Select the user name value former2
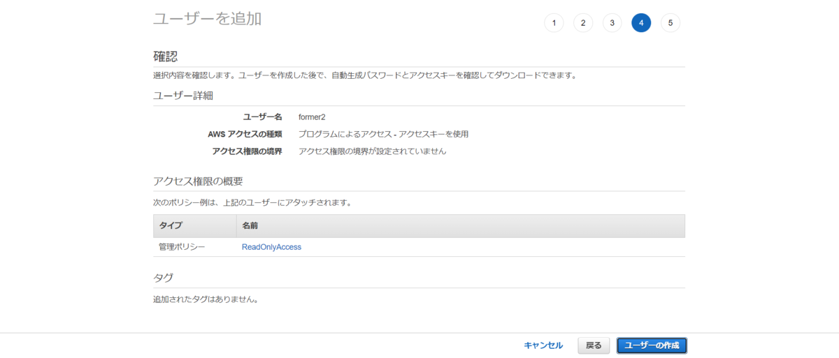This screenshot has height=358, width=839. tap(312, 117)
